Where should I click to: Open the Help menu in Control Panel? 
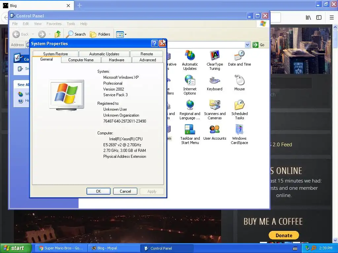84,24
